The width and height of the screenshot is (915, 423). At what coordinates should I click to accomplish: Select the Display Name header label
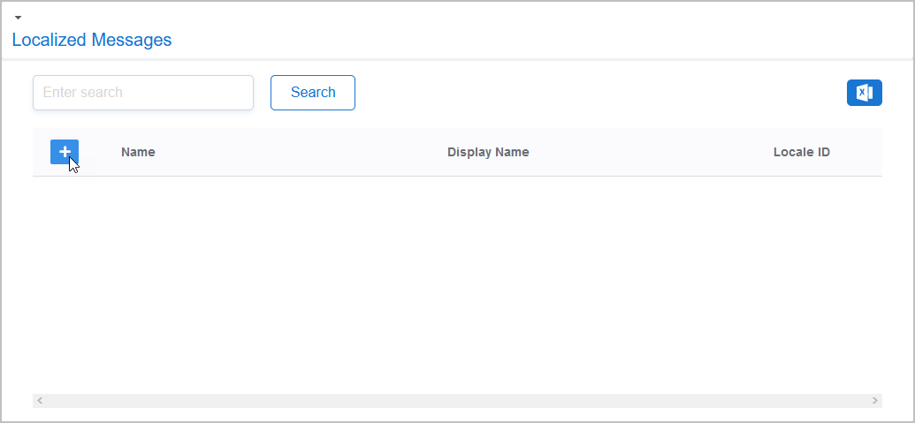488,152
